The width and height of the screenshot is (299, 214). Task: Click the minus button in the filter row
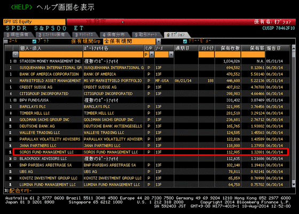coord(15,54)
